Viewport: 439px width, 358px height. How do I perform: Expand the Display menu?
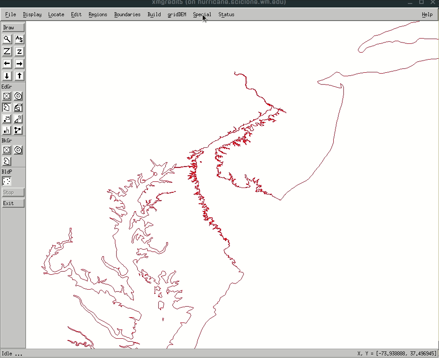32,14
